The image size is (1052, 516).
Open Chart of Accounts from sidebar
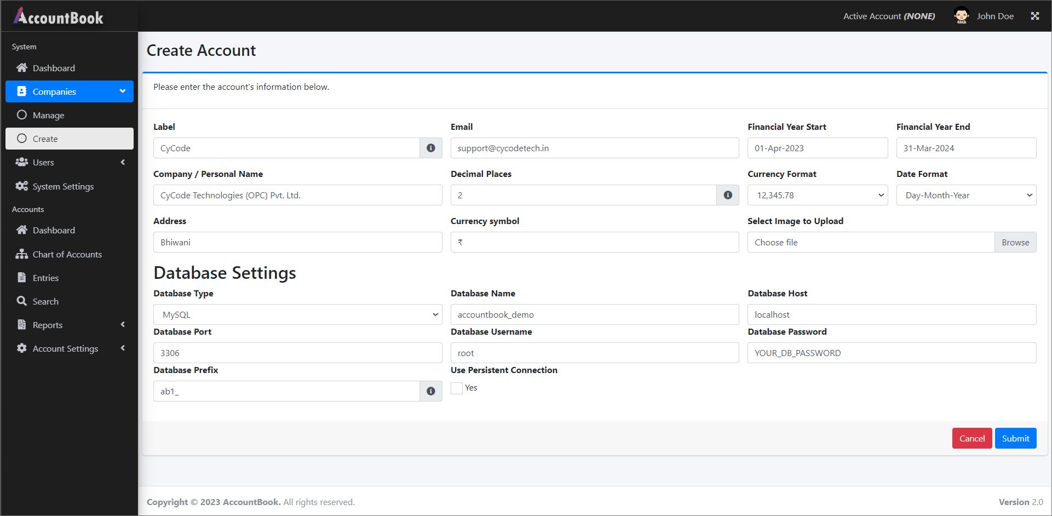(67, 254)
